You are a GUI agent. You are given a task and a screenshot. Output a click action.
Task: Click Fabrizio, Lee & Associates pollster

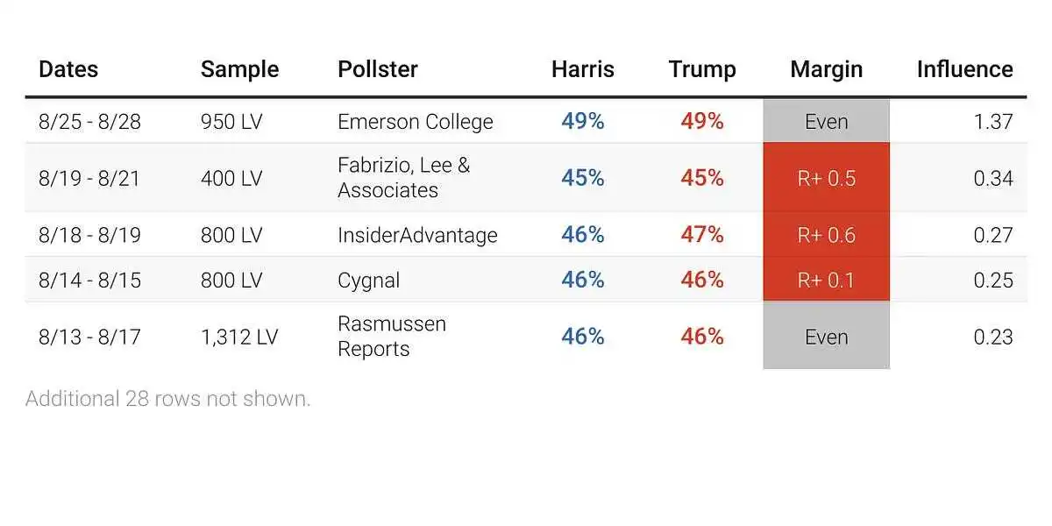pyautogui.click(x=403, y=178)
